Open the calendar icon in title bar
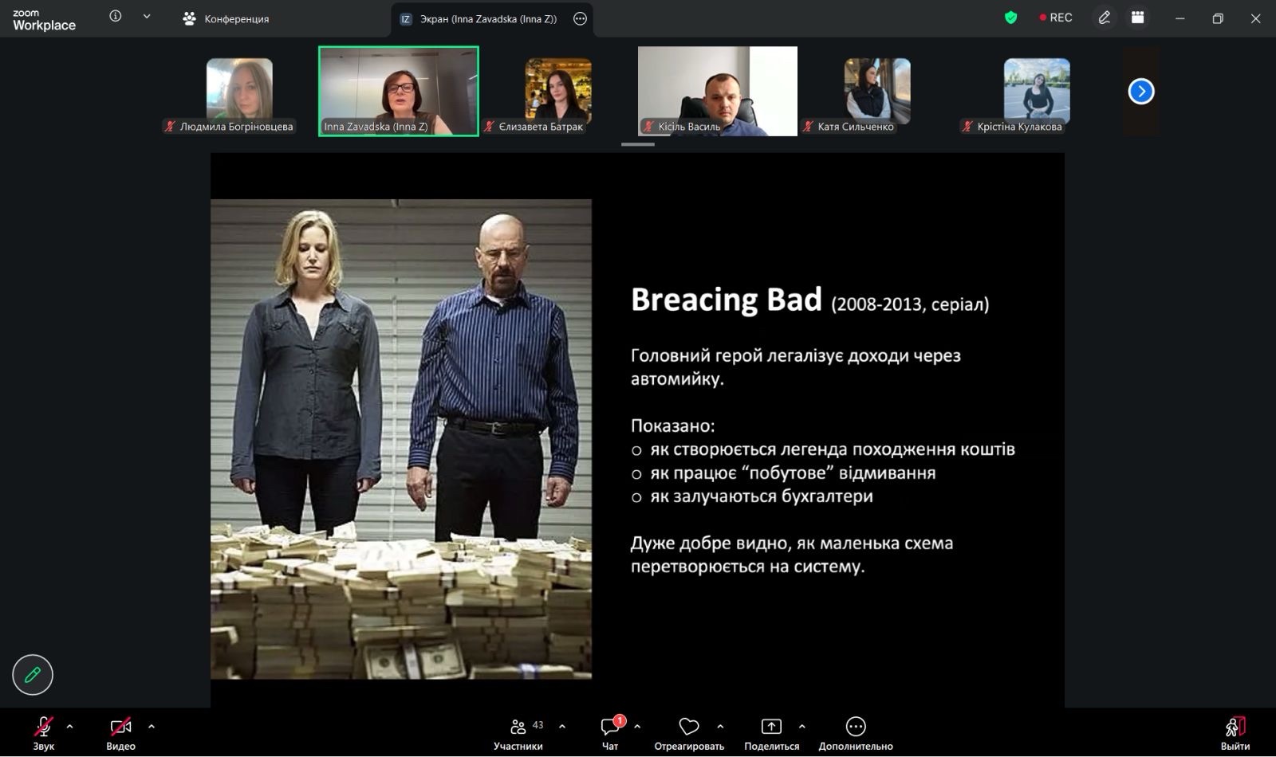1276x757 pixels. pyautogui.click(x=1138, y=18)
